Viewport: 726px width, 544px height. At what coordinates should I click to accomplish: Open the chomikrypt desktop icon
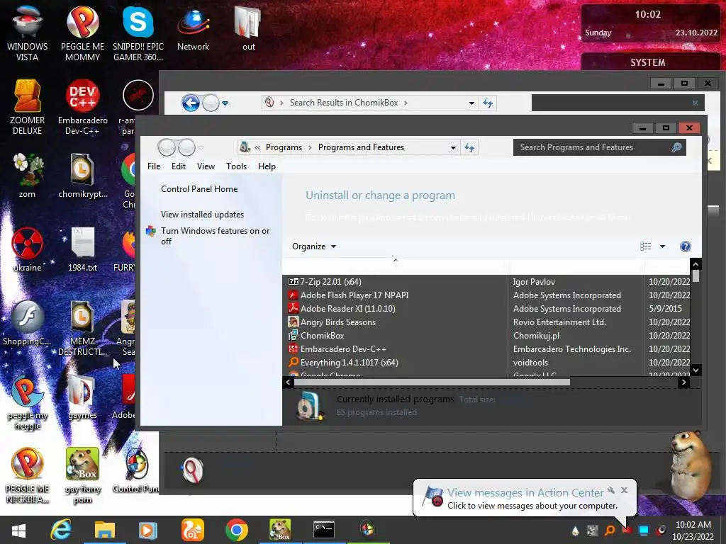click(82, 176)
